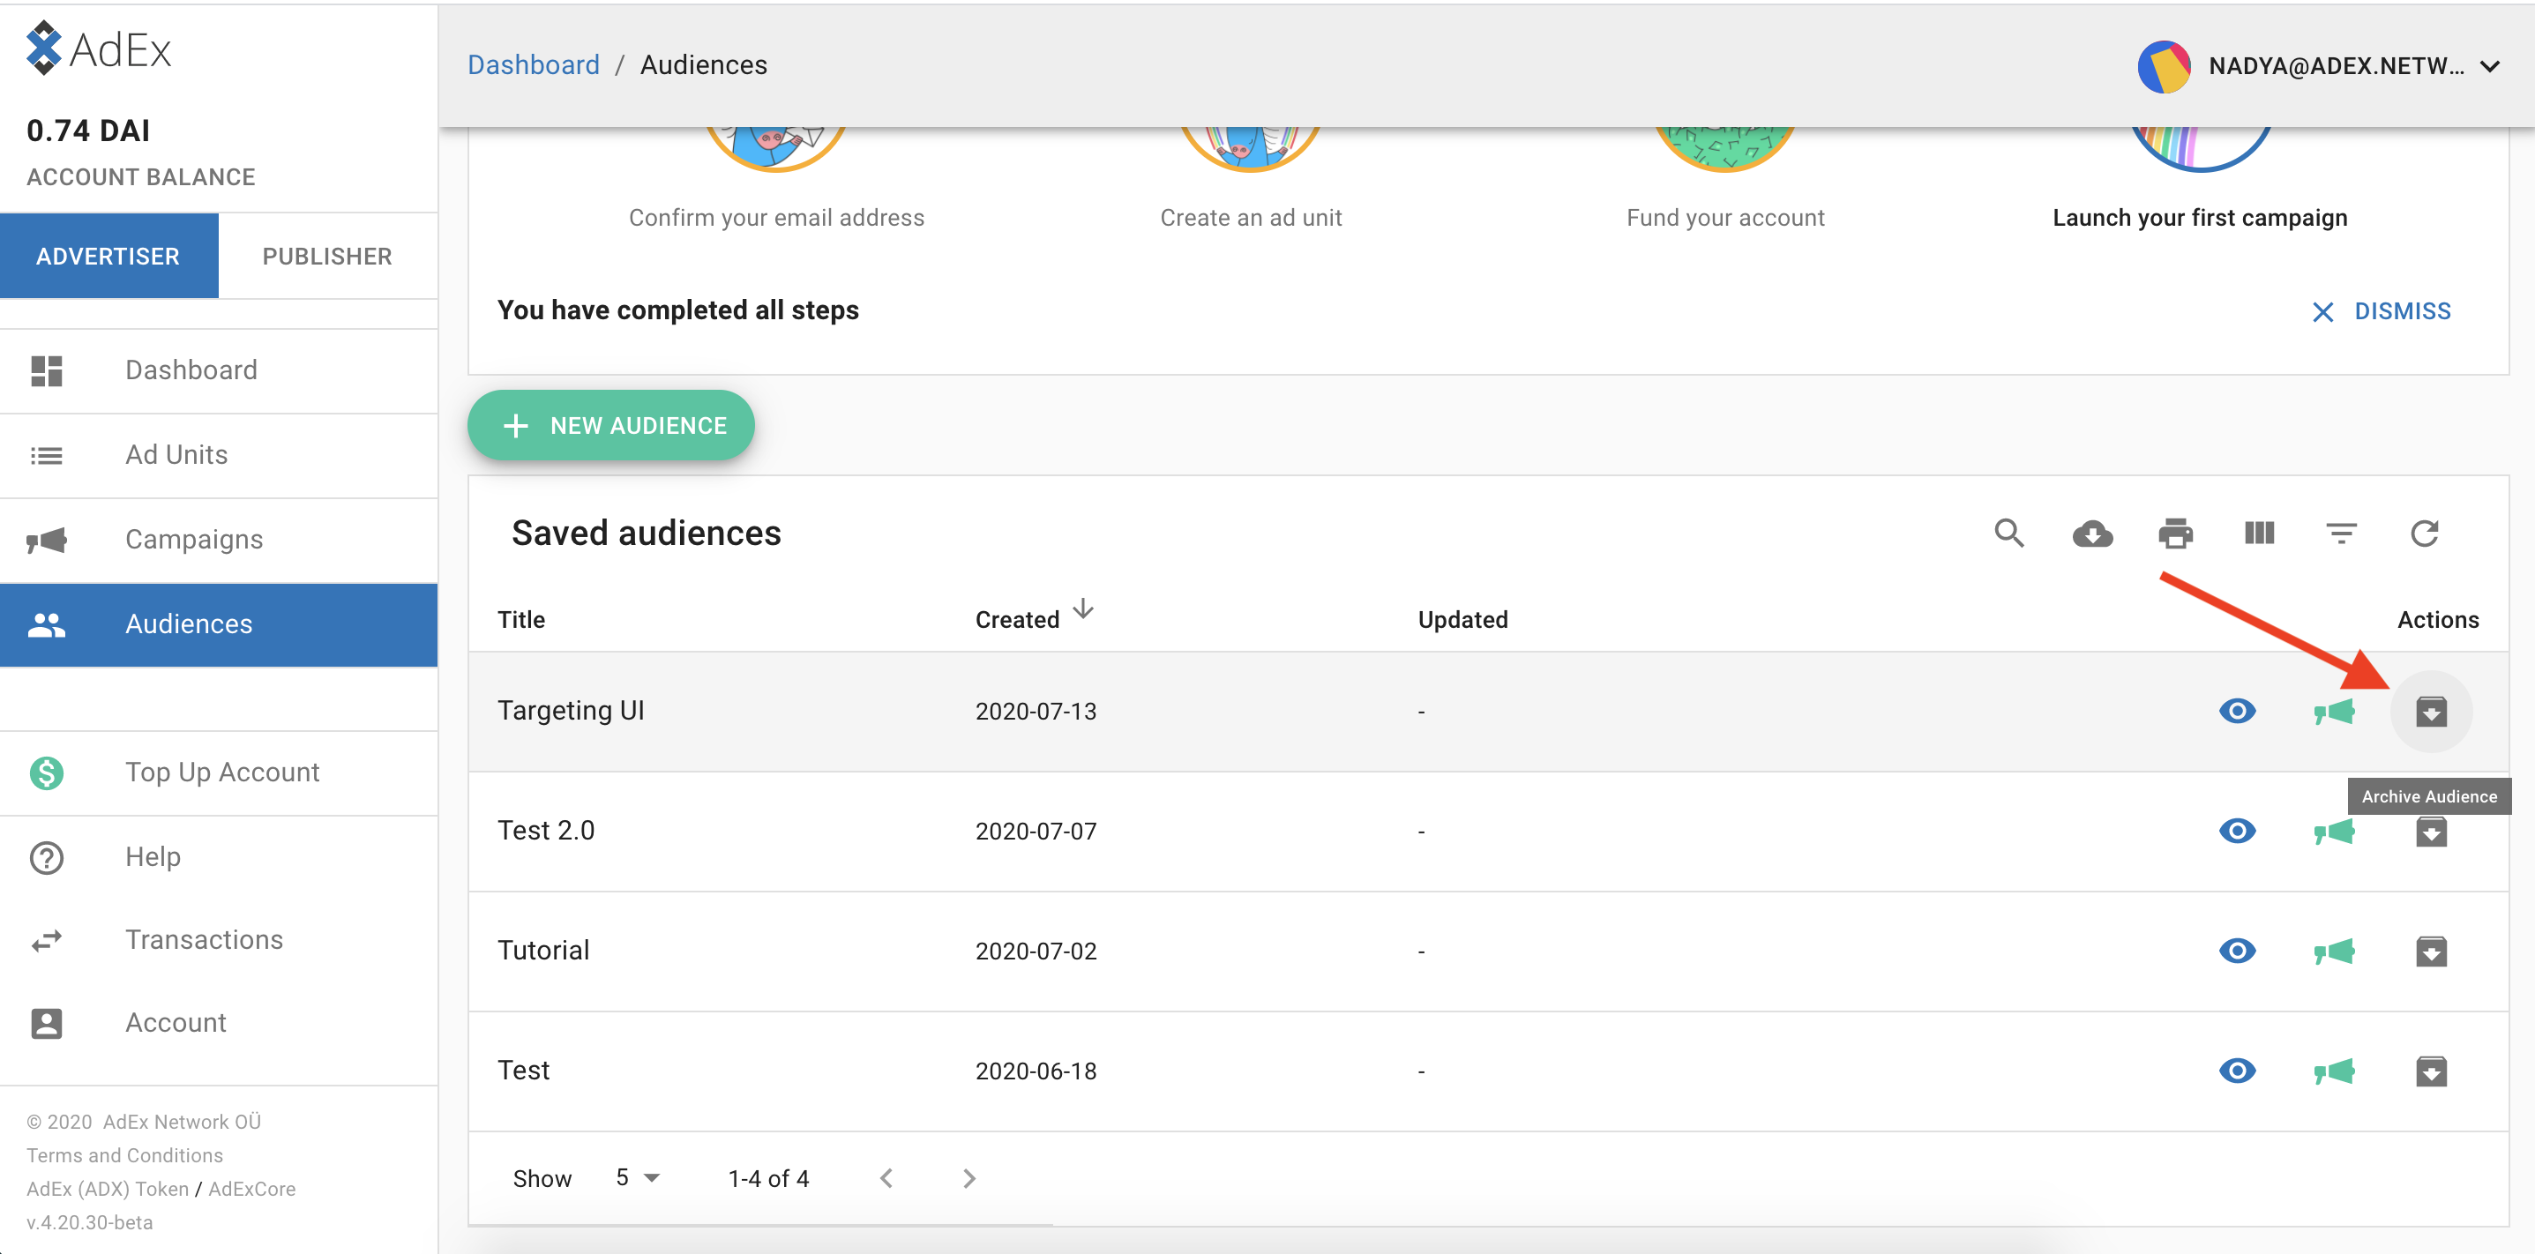
Task: Go to next page of audiences
Action: (969, 1177)
